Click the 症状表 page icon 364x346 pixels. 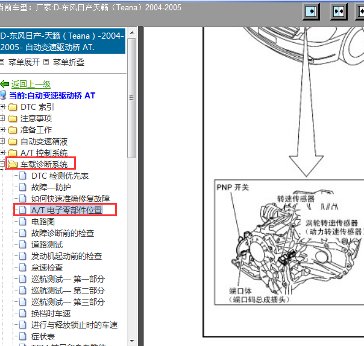coord(23,336)
